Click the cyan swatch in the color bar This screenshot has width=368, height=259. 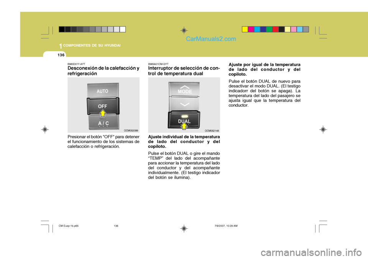click(x=257, y=29)
